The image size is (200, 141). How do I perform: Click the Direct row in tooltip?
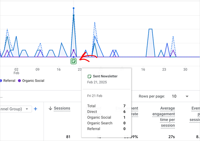point(106,112)
